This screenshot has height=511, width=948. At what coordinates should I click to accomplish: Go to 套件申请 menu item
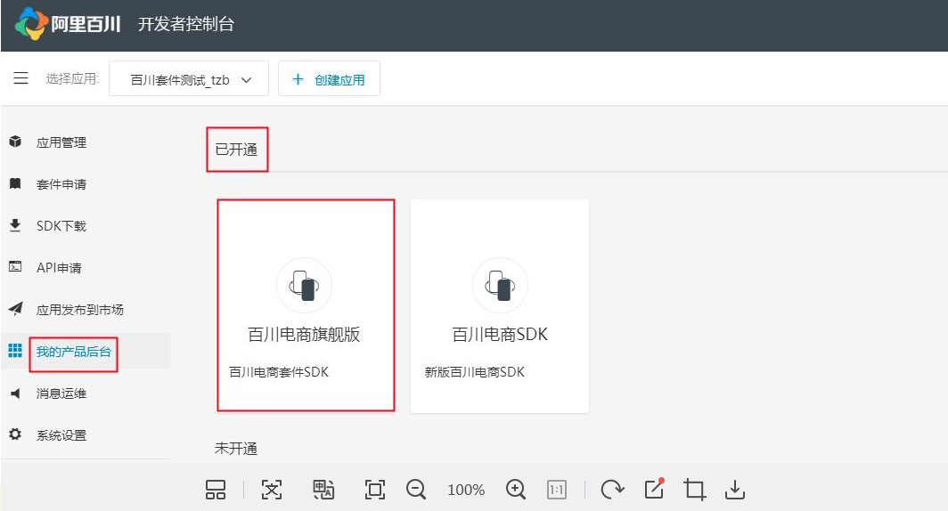(61, 184)
